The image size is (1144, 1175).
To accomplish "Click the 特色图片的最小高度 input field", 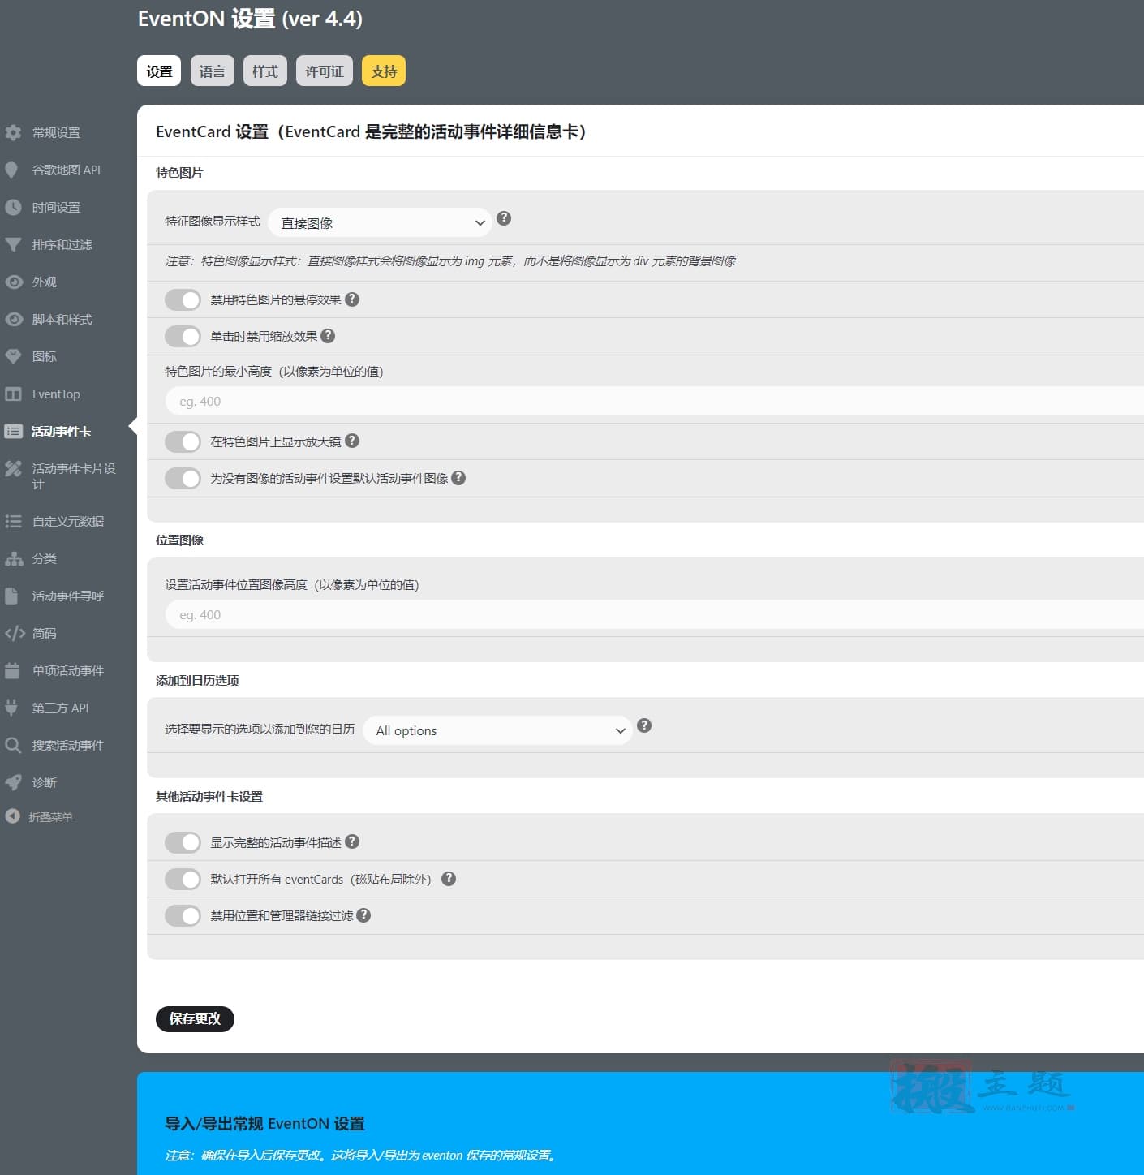I will pos(655,401).
